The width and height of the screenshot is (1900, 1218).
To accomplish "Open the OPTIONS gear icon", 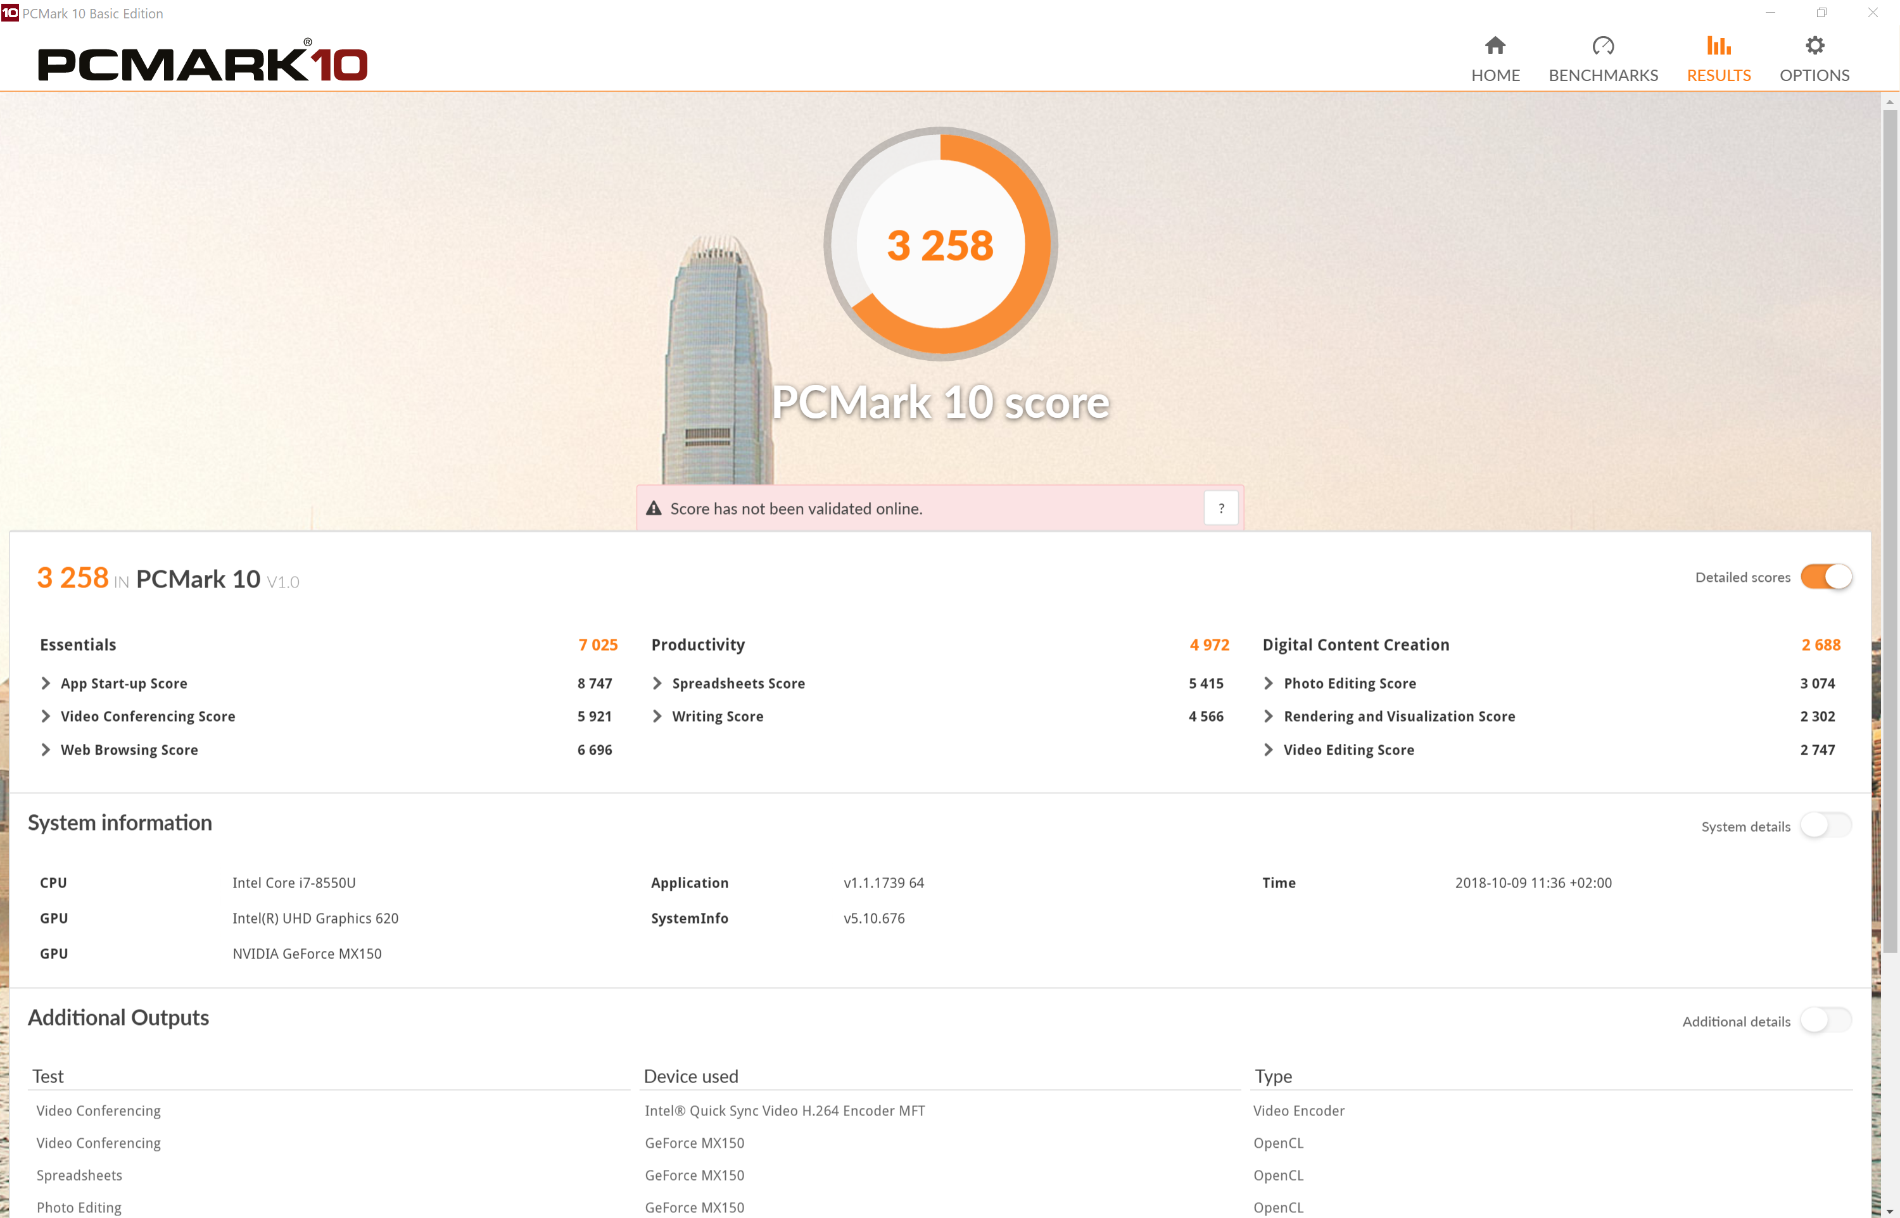I will coord(1814,46).
